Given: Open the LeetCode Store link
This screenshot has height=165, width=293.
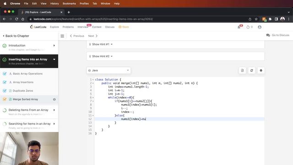Looking at the screenshot, I should pyautogui.click(x=124, y=27).
